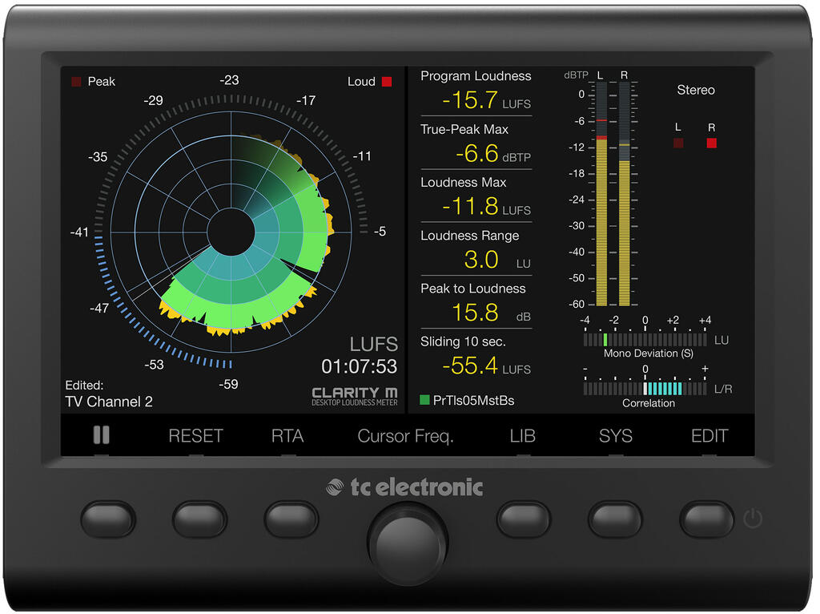Click the dark Peak indicator square

point(77,82)
